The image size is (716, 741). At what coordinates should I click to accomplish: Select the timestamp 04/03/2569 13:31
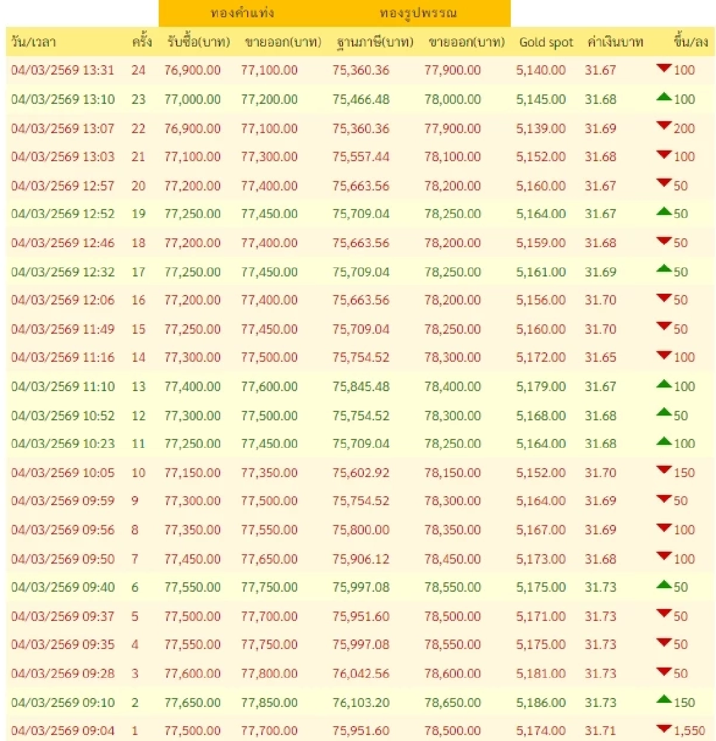62,70
